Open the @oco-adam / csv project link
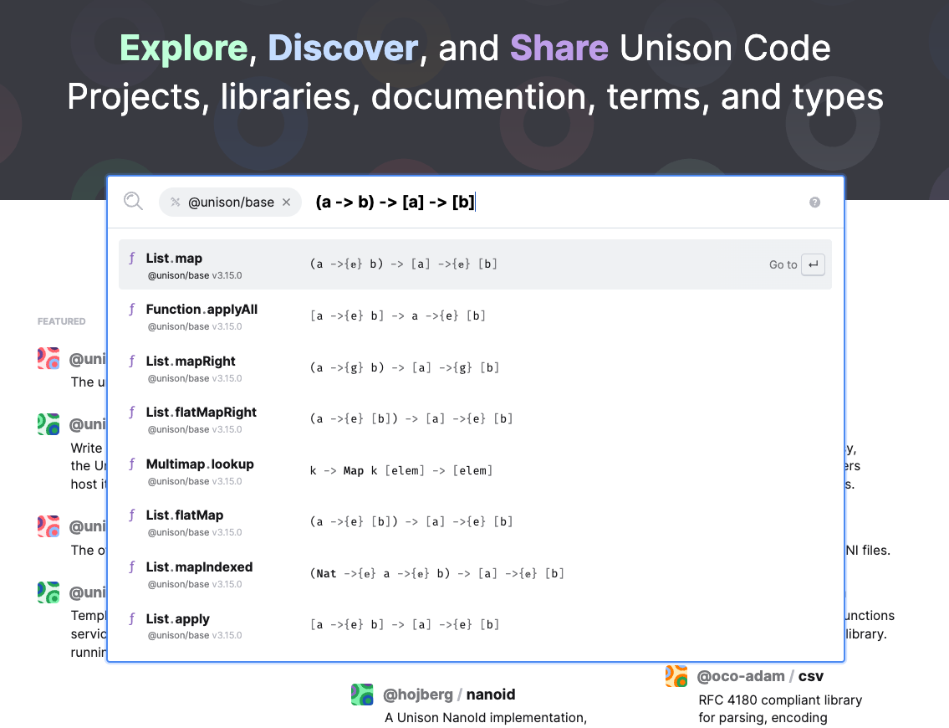Screen dimensions: 949x728 [x=760, y=676]
